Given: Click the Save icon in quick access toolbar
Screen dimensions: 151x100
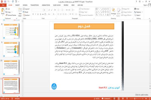Looking at the screenshot, I should coord(5,1).
